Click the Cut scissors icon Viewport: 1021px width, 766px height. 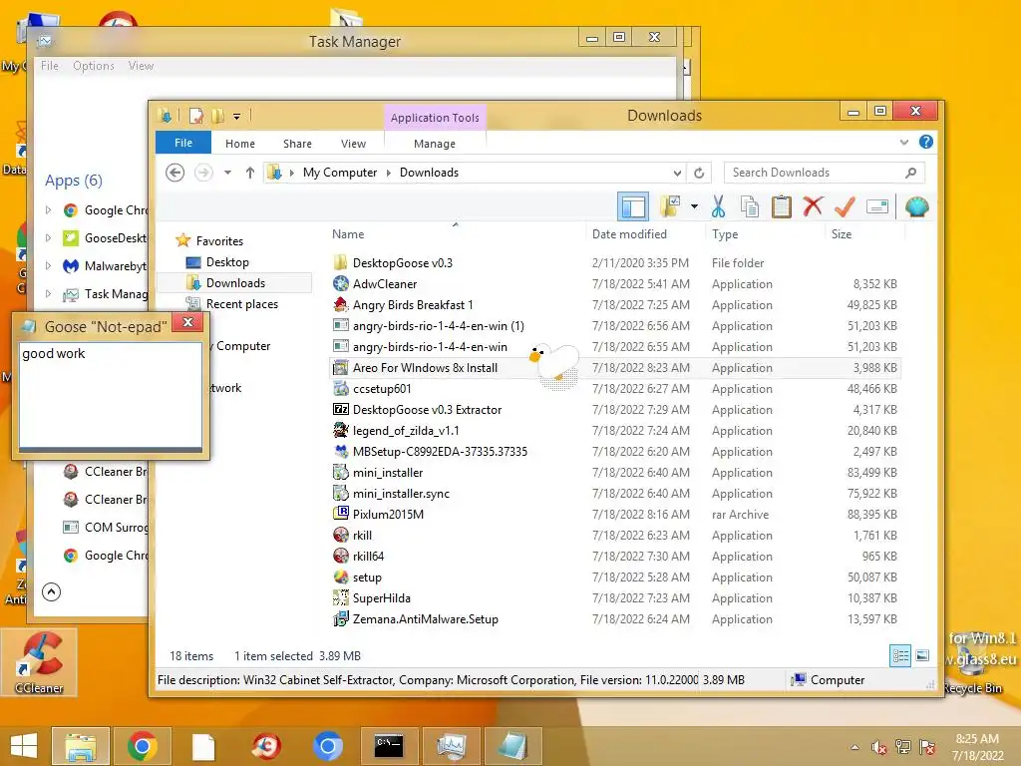point(718,206)
